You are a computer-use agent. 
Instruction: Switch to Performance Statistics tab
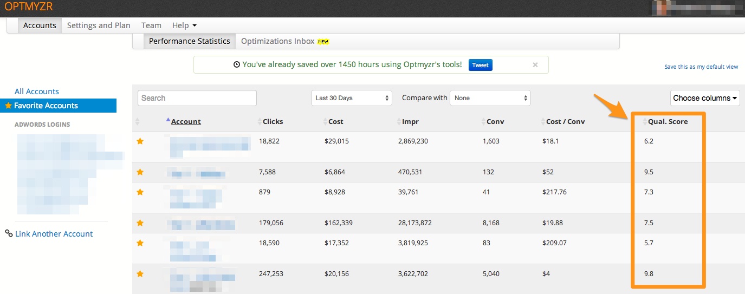190,41
